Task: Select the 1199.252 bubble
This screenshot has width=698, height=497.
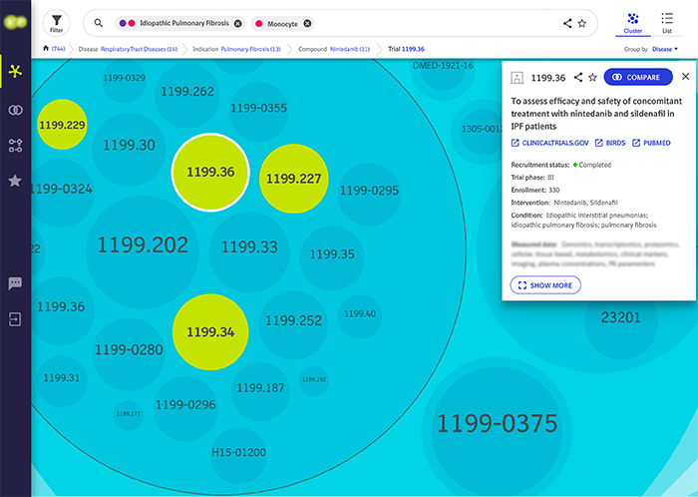Action: click(293, 325)
